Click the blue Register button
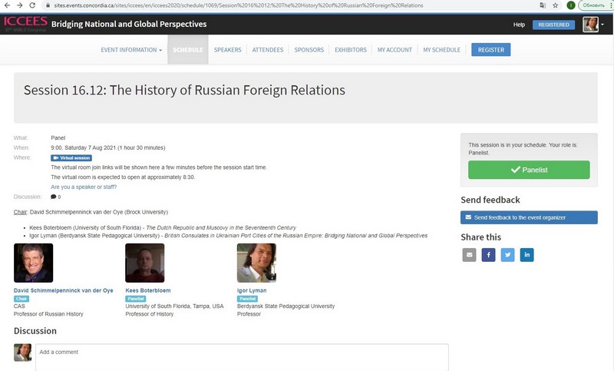This screenshot has width=614, height=371. [490, 50]
